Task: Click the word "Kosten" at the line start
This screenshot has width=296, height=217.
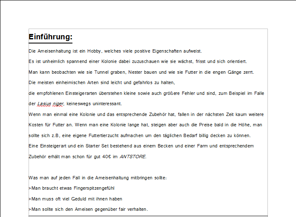Action: [x=36, y=125]
